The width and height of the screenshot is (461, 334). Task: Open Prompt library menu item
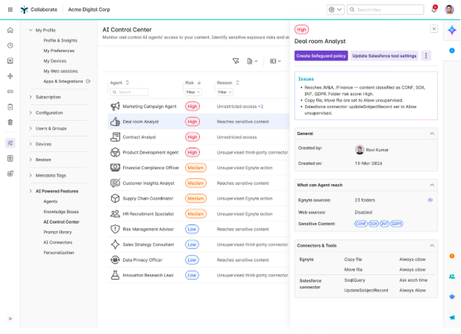click(x=57, y=232)
